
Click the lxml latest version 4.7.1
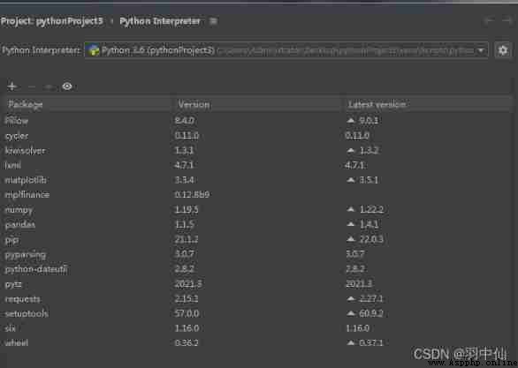(354, 165)
